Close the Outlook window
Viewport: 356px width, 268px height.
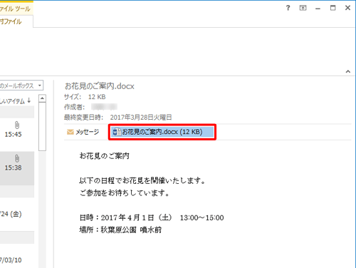point(347,8)
